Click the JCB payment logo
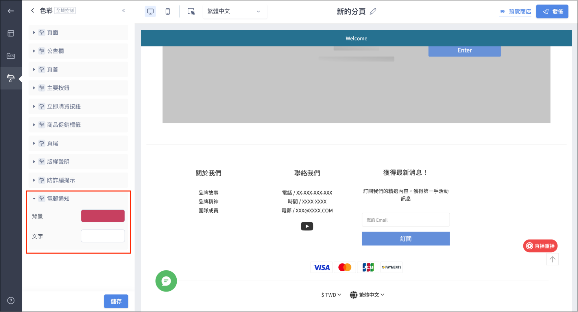The width and height of the screenshot is (578, 312). point(368,267)
